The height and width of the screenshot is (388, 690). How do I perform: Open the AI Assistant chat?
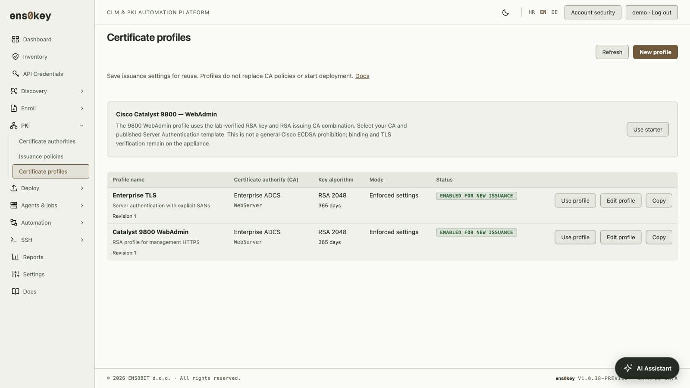(x=647, y=368)
